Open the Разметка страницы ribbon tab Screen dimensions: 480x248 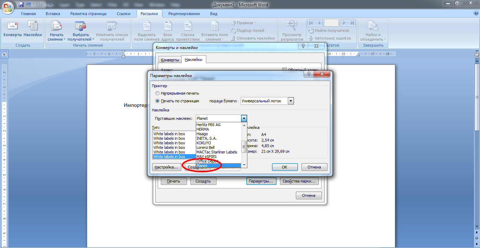click(88, 14)
